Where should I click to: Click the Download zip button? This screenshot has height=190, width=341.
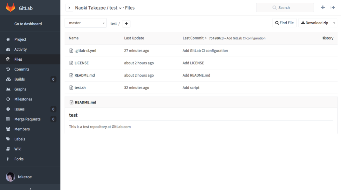pos(314,23)
